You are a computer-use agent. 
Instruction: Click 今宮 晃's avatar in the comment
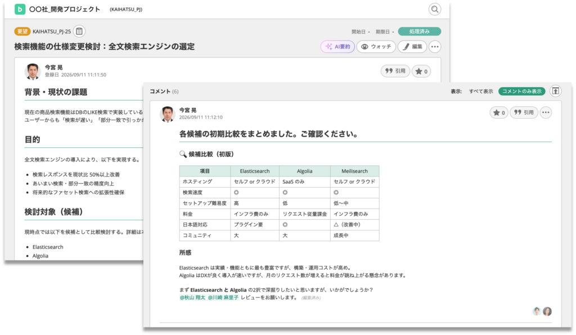click(x=168, y=114)
